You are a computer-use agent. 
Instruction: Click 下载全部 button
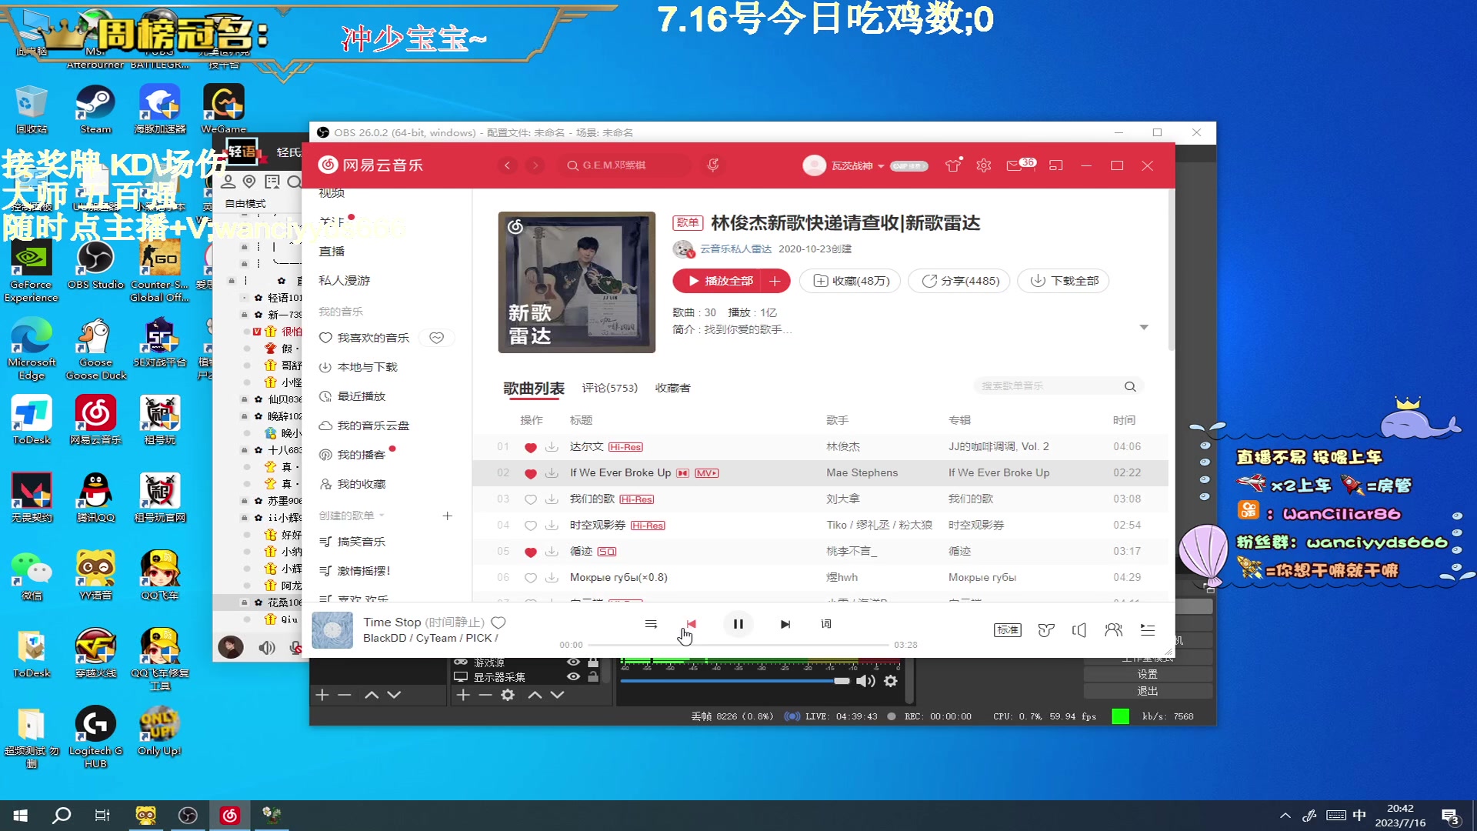pos(1064,281)
